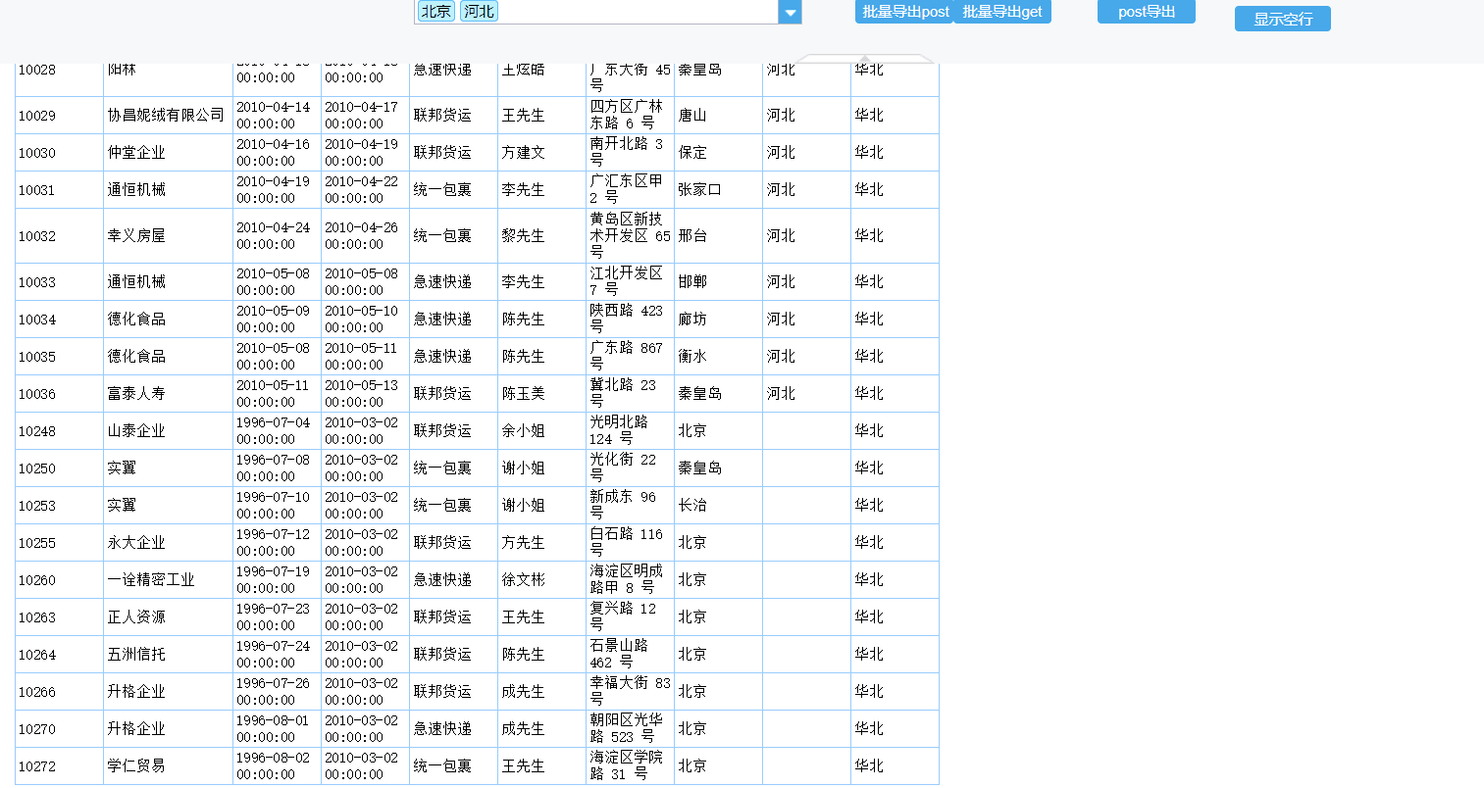Select contact cell 余小姐

pos(541,431)
